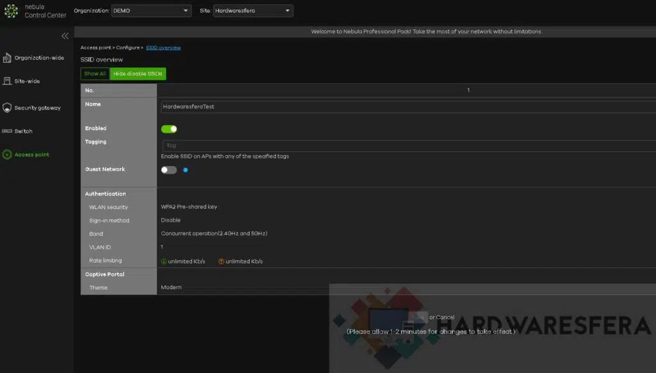656x373 pixels.
Task: Click the Configure breadcrumb text
Action: pyautogui.click(x=128, y=47)
